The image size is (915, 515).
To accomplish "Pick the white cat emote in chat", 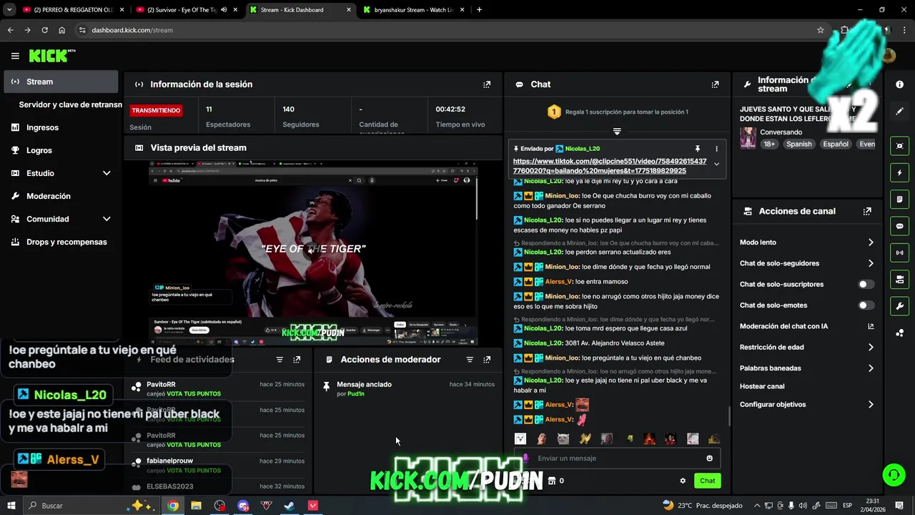I will (x=563, y=438).
